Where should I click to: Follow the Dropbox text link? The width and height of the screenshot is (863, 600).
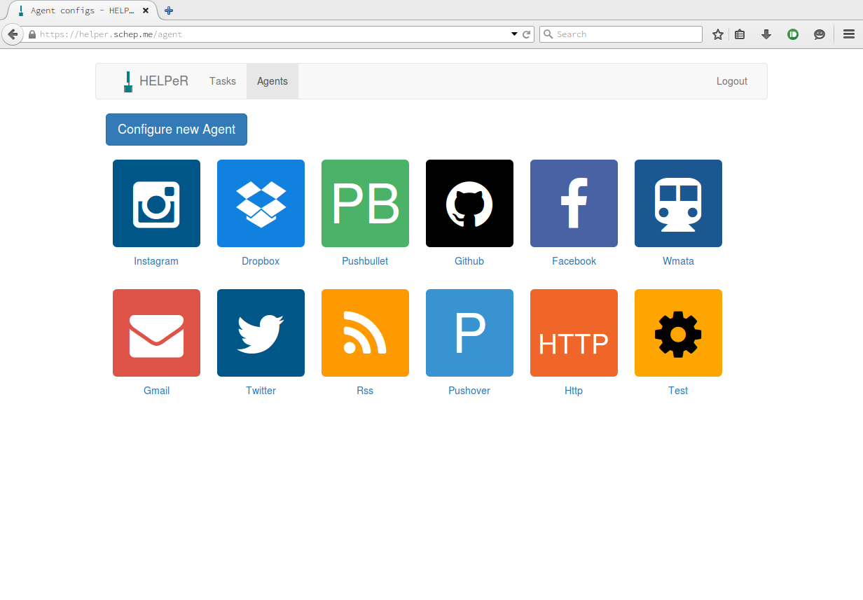[261, 261]
